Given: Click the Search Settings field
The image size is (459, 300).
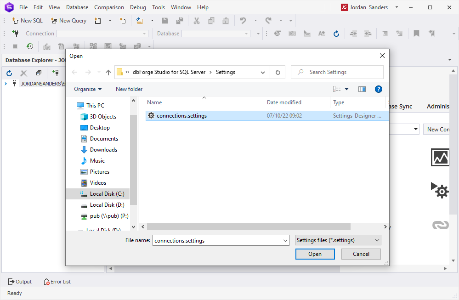Looking at the screenshot, I should tap(337, 72).
